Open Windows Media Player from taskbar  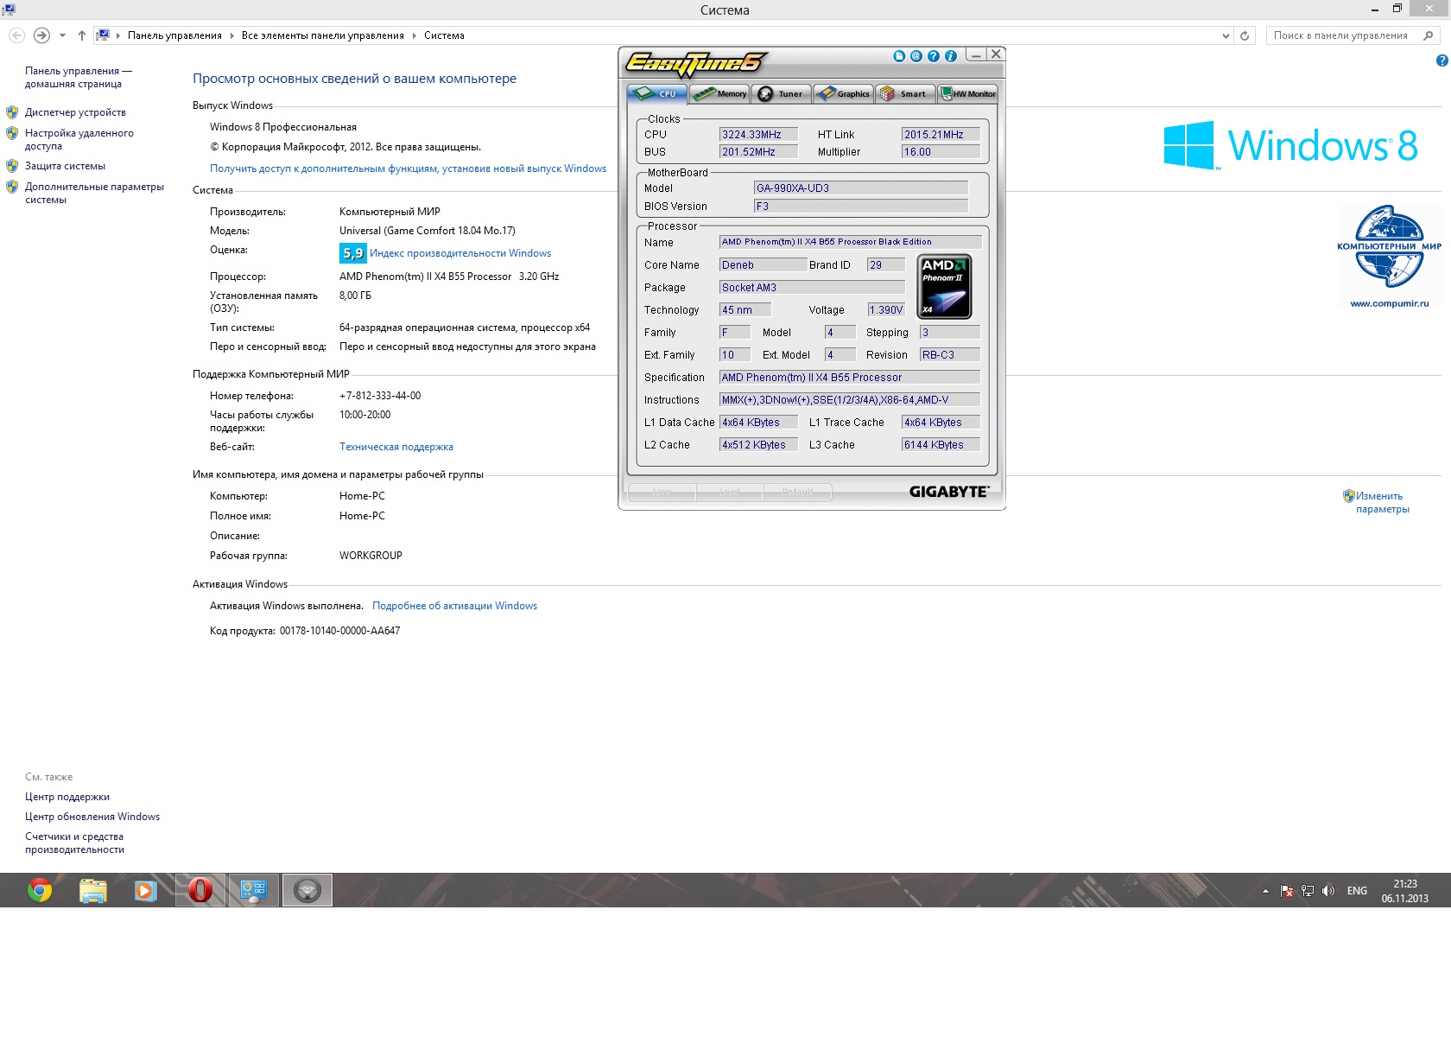[145, 890]
